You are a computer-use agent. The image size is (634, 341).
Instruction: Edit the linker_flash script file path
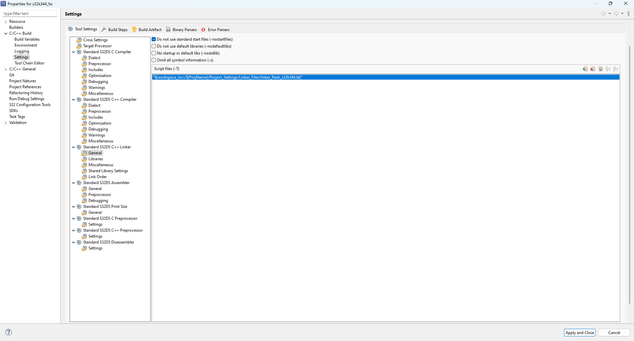(600, 69)
